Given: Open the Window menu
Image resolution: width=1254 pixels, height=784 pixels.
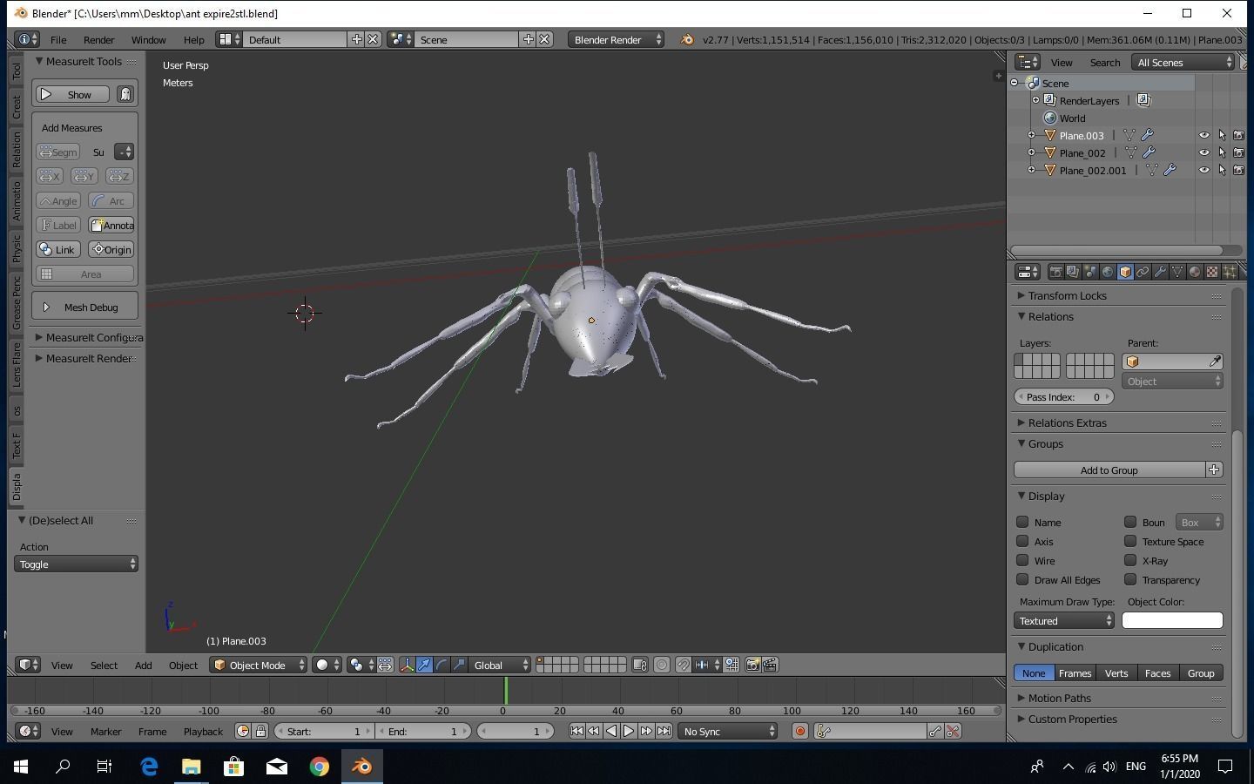Looking at the screenshot, I should point(148,40).
